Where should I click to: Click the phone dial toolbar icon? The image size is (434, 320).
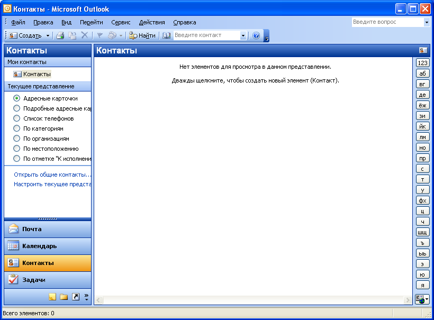[x=112, y=35]
